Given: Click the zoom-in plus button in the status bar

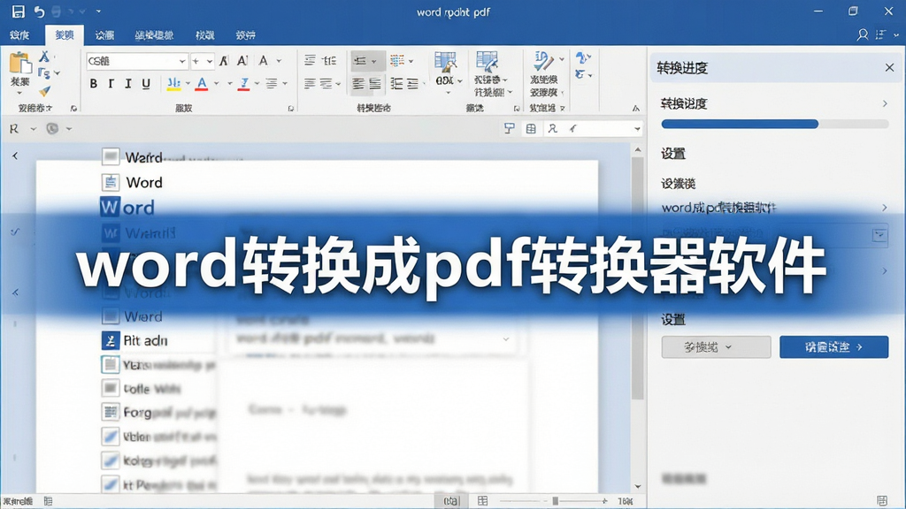Looking at the screenshot, I should (604, 501).
